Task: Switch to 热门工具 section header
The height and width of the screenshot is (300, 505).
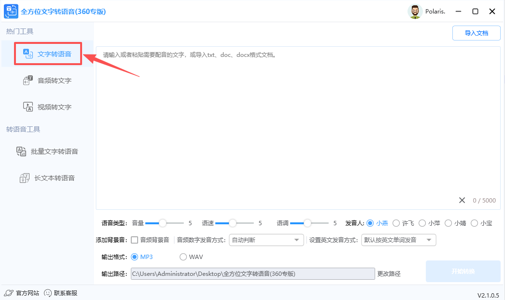Action: pos(19,30)
